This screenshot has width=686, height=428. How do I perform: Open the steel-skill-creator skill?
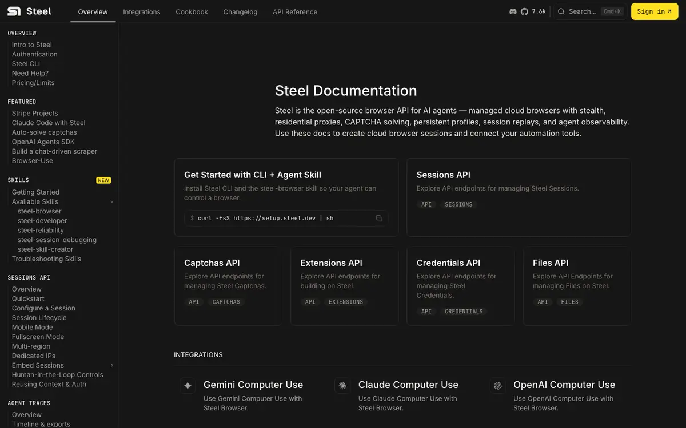pos(46,249)
